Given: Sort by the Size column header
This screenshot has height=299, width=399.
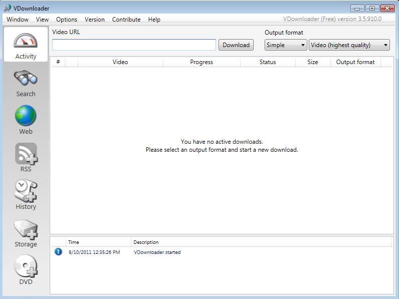Looking at the screenshot, I should [313, 62].
